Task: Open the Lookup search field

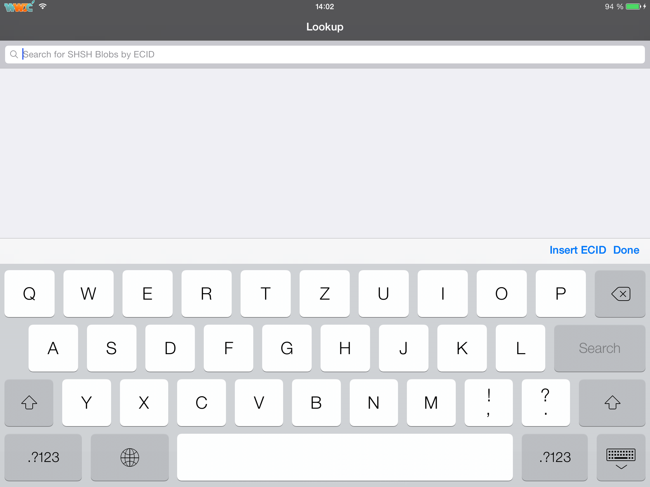Action: point(325,54)
